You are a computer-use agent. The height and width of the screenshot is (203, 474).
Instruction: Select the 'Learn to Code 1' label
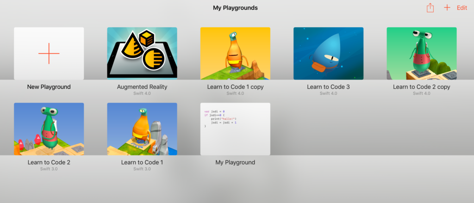click(142, 162)
